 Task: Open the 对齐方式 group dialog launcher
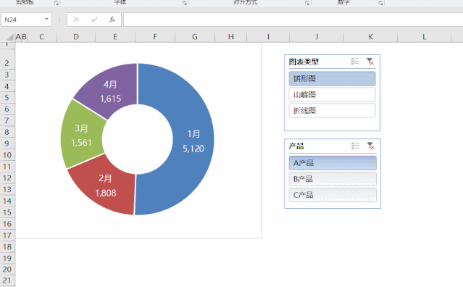point(307,3)
